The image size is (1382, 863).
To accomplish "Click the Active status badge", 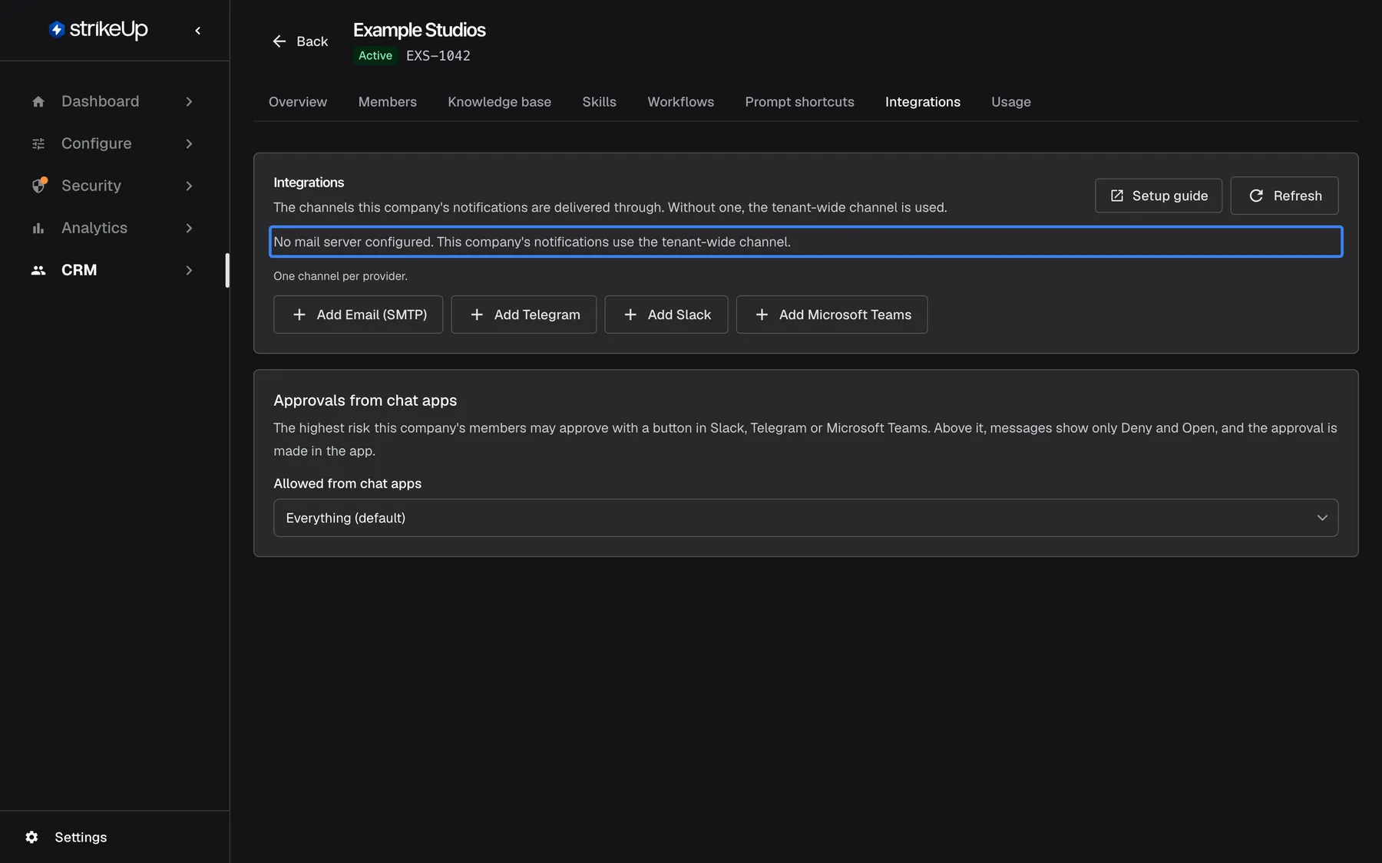I will coord(375,55).
